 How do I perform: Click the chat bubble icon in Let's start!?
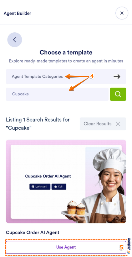point(33,187)
